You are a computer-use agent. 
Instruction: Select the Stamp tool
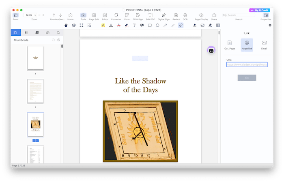pyautogui.click(x=195, y=25)
